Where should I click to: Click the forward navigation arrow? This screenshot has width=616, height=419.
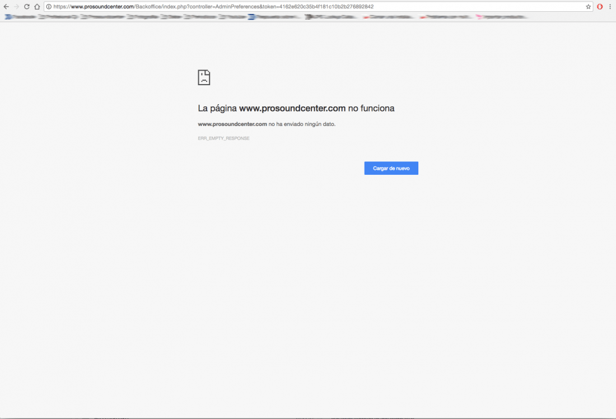click(x=16, y=7)
